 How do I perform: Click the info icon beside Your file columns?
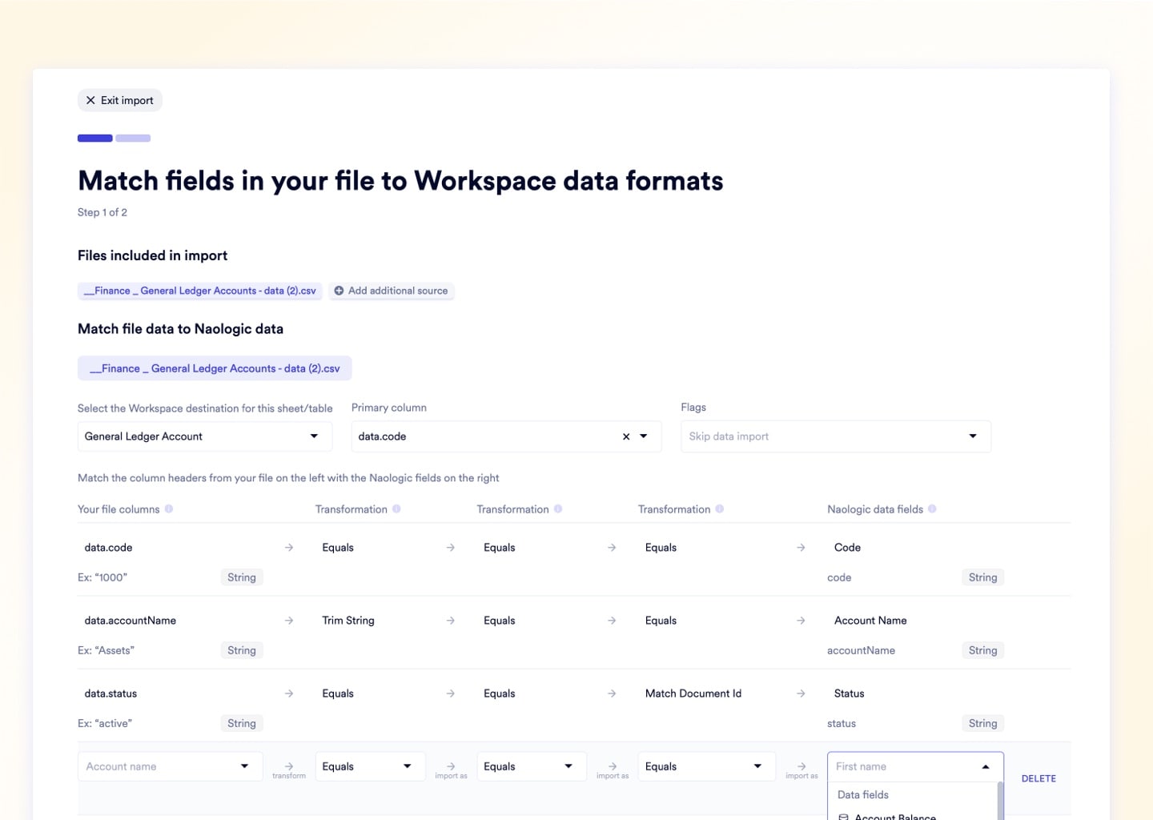pos(170,508)
